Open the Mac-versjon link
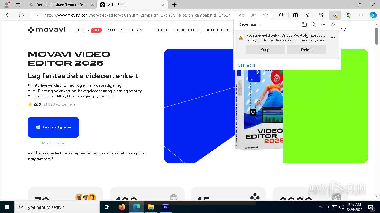This screenshot has height=213, width=380. [x=53, y=143]
